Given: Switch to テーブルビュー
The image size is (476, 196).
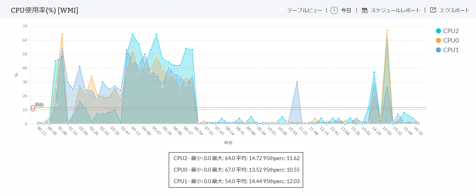Looking at the screenshot, I should (305, 10).
